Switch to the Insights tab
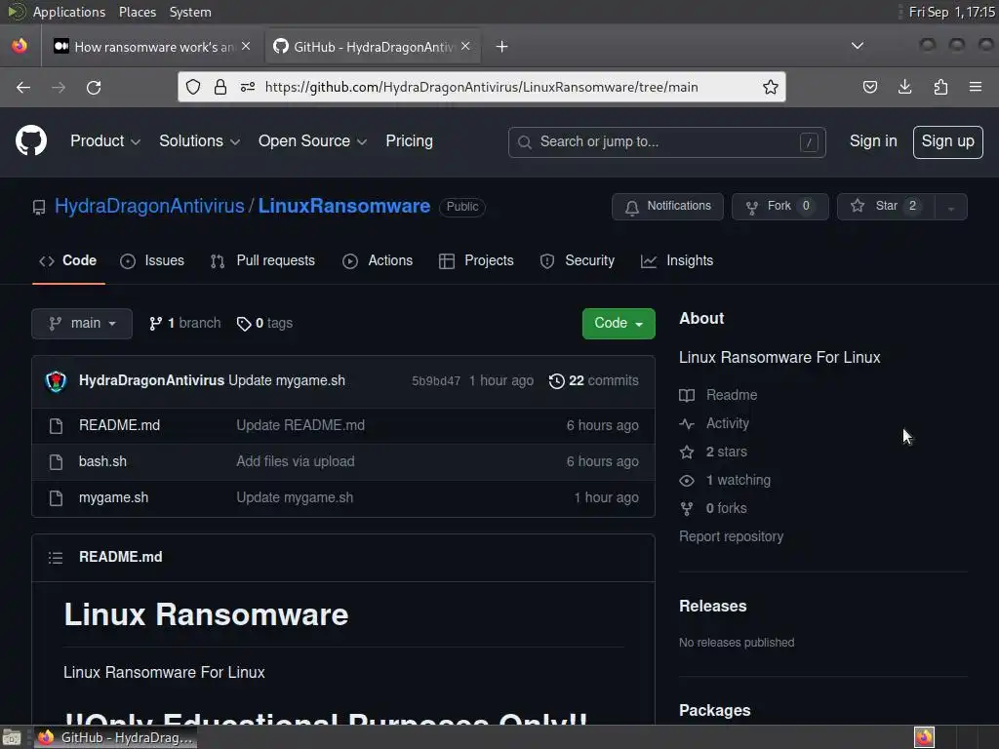This screenshot has width=999, height=749. [x=677, y=261]
